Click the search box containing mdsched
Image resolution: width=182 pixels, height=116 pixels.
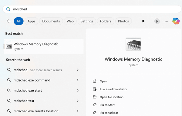pos(92,9)
